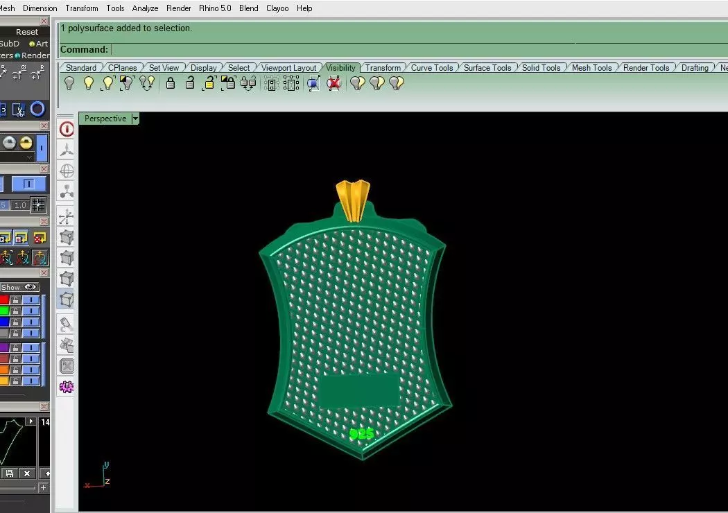Open the Transform menu
Image resolution: width=728 pixels, height=513 pixels.
82,8
